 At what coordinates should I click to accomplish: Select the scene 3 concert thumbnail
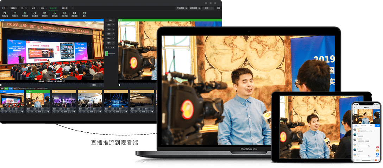tap(64, 100)
